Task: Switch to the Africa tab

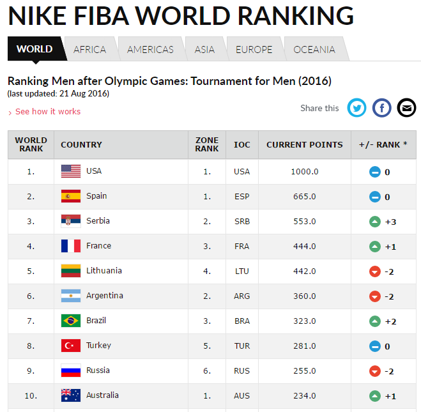Action: point(89,49)
